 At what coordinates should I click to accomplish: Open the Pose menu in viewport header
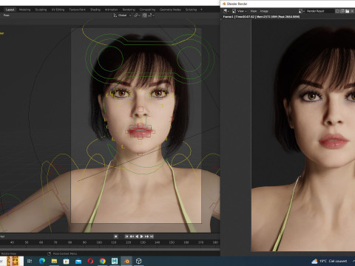(x=7, y=16)
